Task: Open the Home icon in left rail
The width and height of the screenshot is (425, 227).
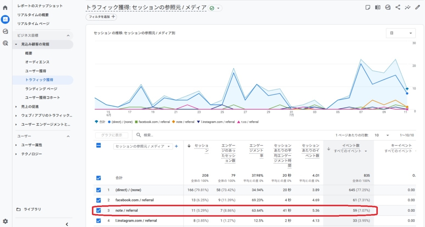Action: pyautogui.click(x=5, y=7)
